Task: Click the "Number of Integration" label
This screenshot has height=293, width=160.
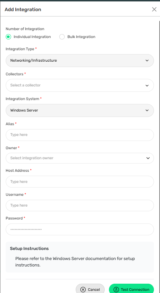Action: (x=25, y=29)
